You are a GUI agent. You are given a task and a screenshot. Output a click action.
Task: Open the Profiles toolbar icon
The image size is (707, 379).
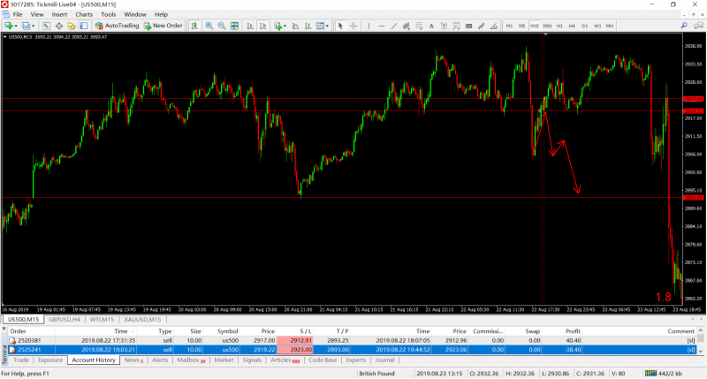coord(26,26)
